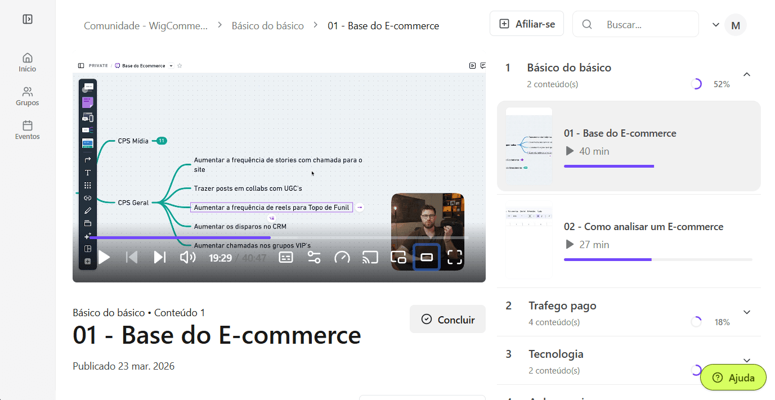Cast video to a device
Image resolution: width=775 pixels, height=400 pixels.
point(370,258)
